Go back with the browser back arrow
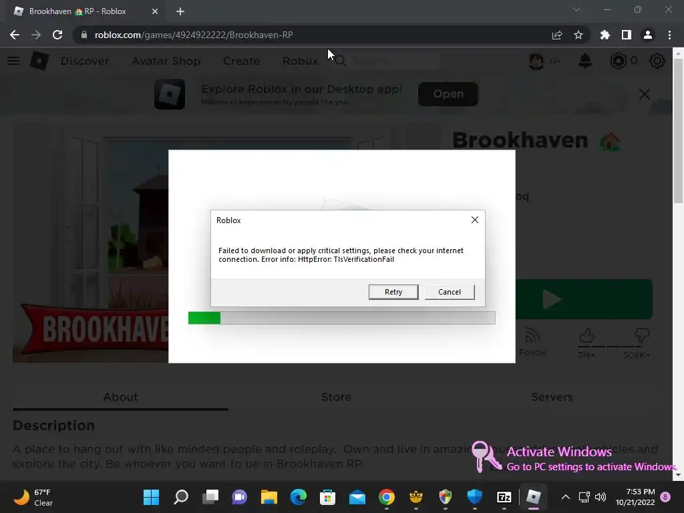 click(15, 35)
